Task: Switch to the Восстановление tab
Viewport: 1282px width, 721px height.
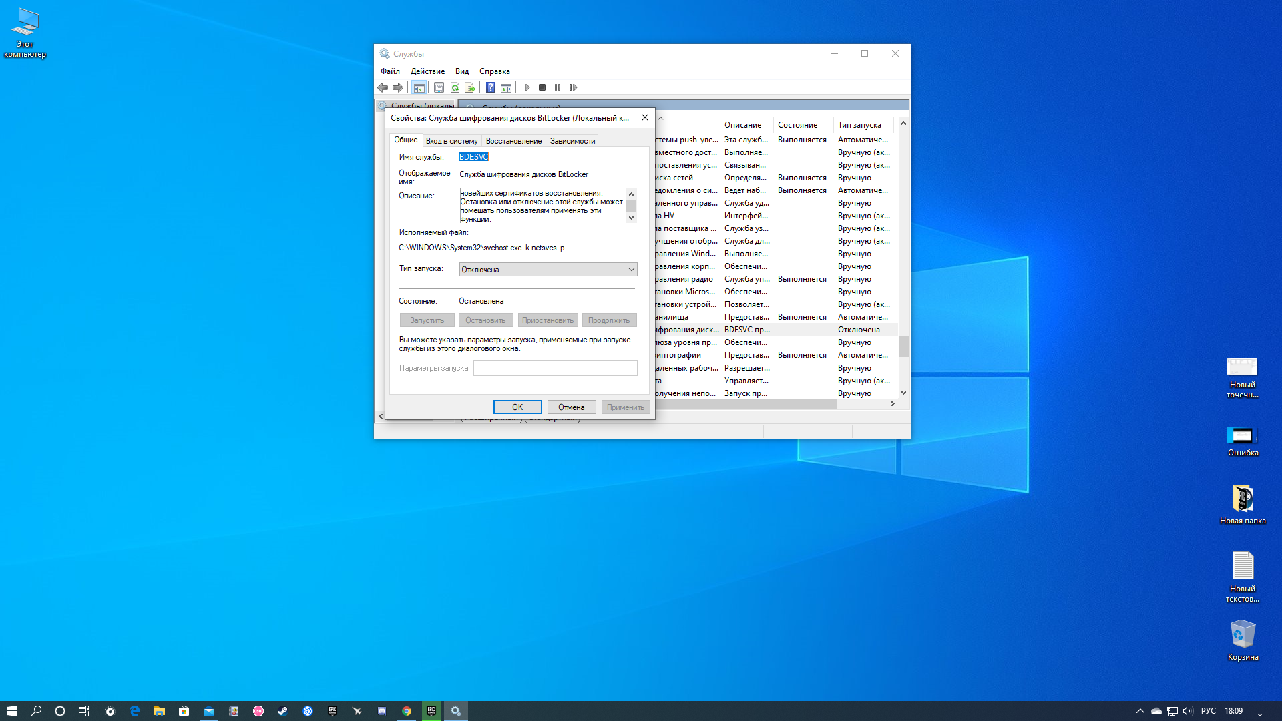Action: [513, 141]
